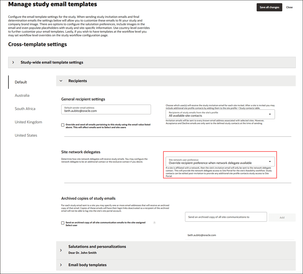Viewport: 303px width, 274px height.
Task: Click the Default sender email address field
Action: click(106, 109)
